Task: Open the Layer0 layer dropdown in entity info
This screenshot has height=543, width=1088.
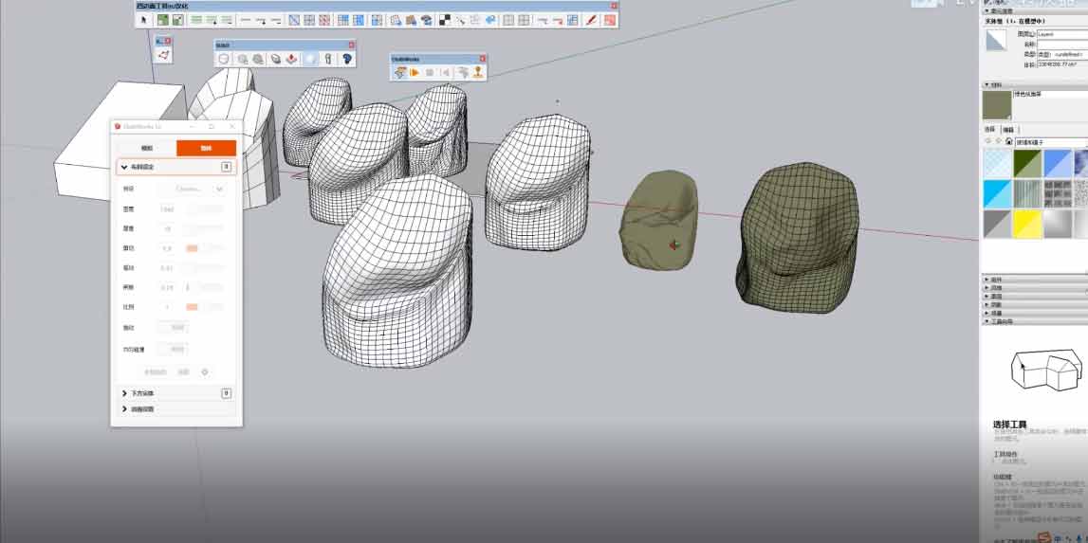Action: coord(1060,34)
